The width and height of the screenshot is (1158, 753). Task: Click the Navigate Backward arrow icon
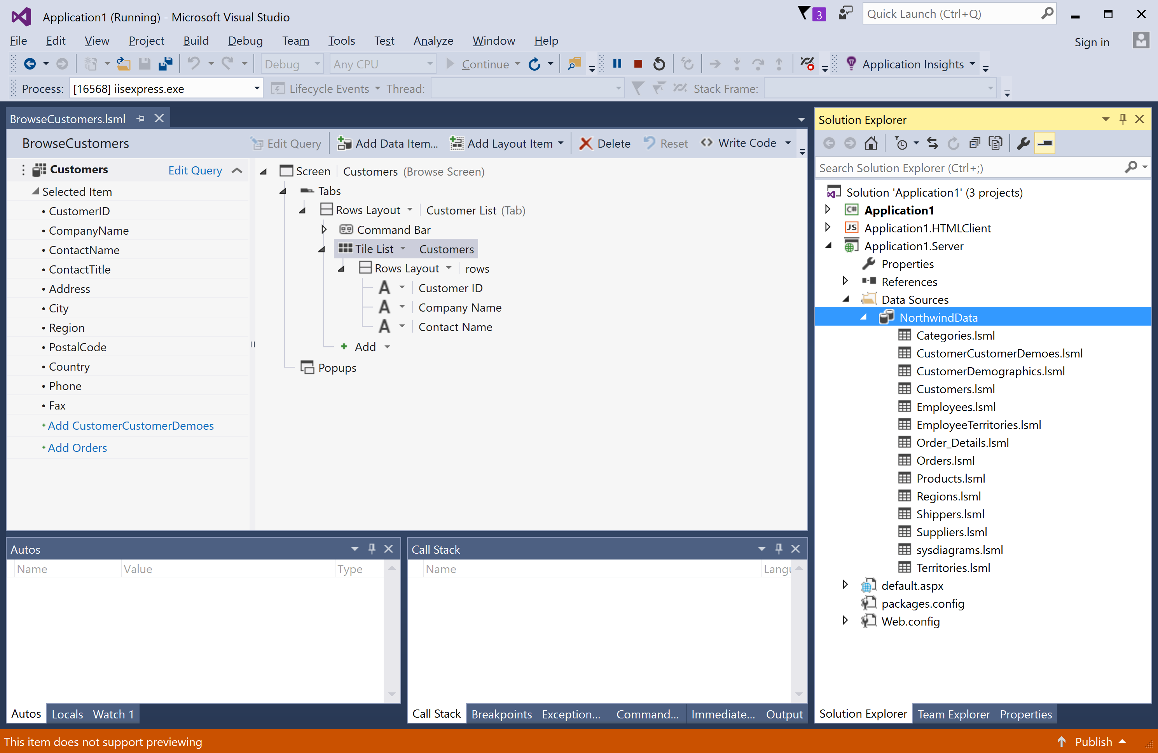point(30,64)
